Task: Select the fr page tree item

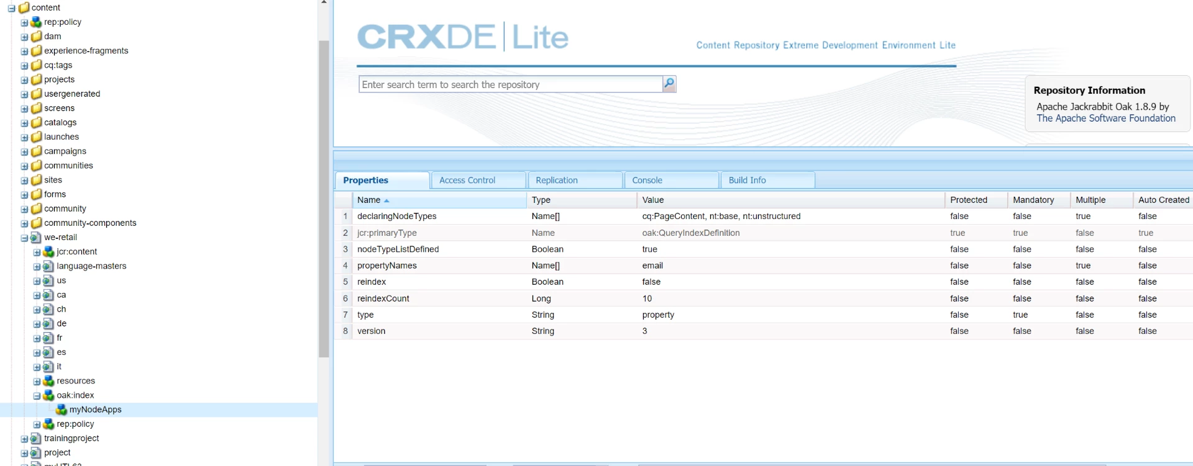Action: pos(59,338)
